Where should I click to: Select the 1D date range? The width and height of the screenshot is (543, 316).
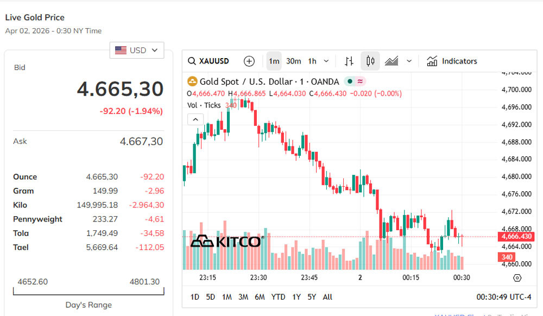[x=194, y=297]
